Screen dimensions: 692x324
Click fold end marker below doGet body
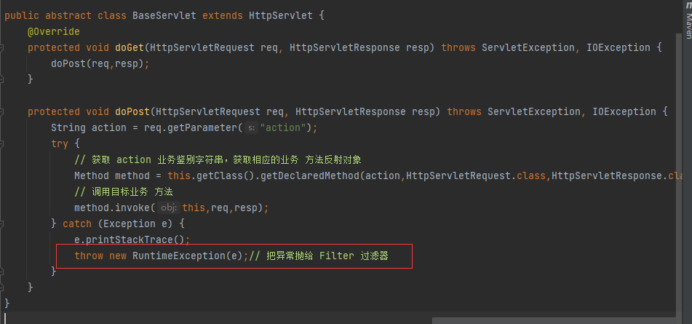click(2, 80)
